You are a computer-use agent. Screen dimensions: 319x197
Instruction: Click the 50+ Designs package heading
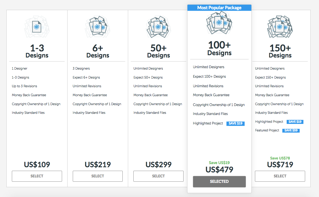158,51
